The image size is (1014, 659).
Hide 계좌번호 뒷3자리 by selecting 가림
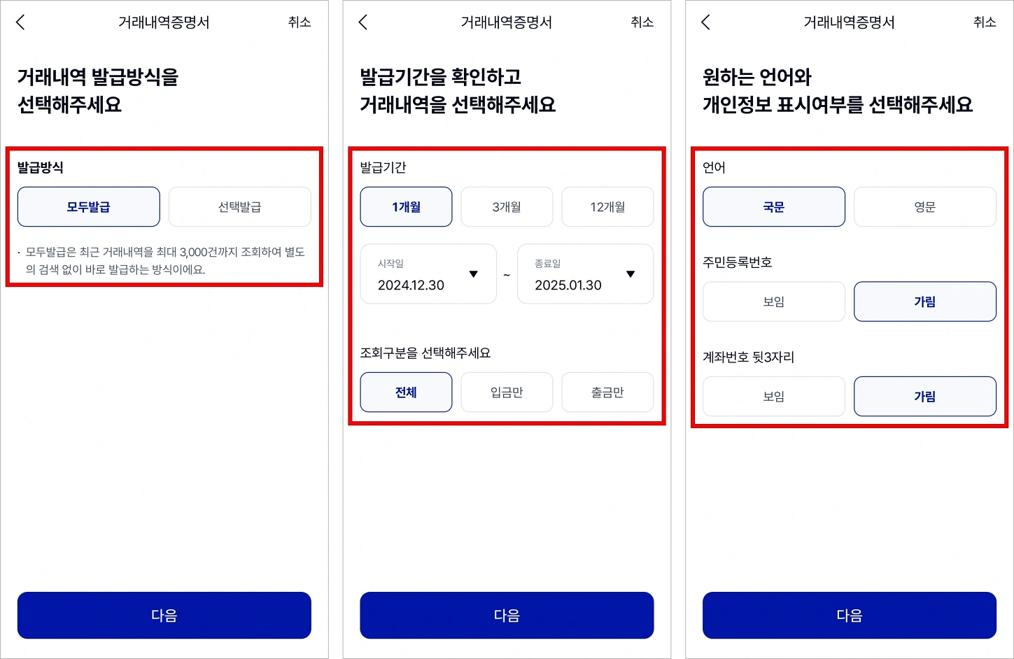tap(925, 396)
